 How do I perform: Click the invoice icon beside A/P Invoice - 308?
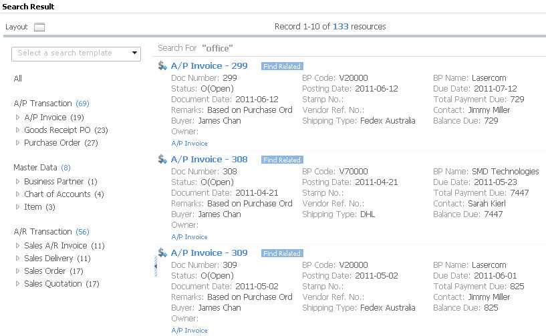[x=162, y=159]
